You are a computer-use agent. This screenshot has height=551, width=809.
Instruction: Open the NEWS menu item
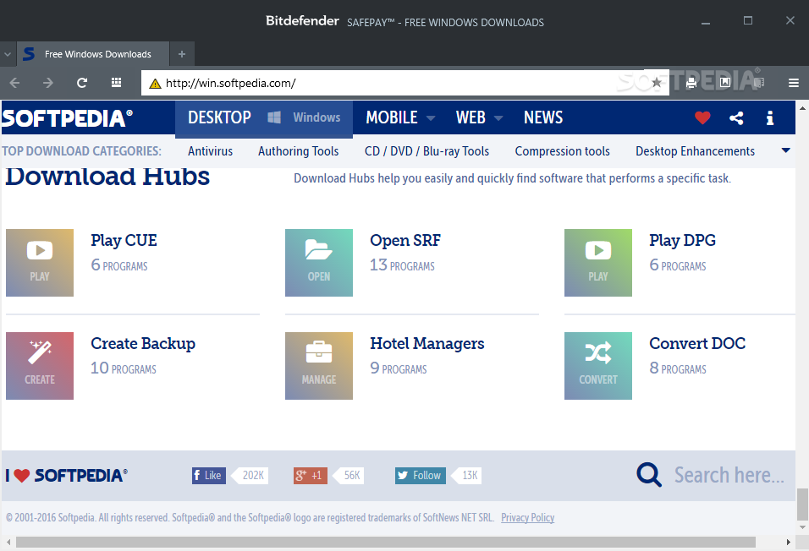pyautogui.click(x=542, y=117)
